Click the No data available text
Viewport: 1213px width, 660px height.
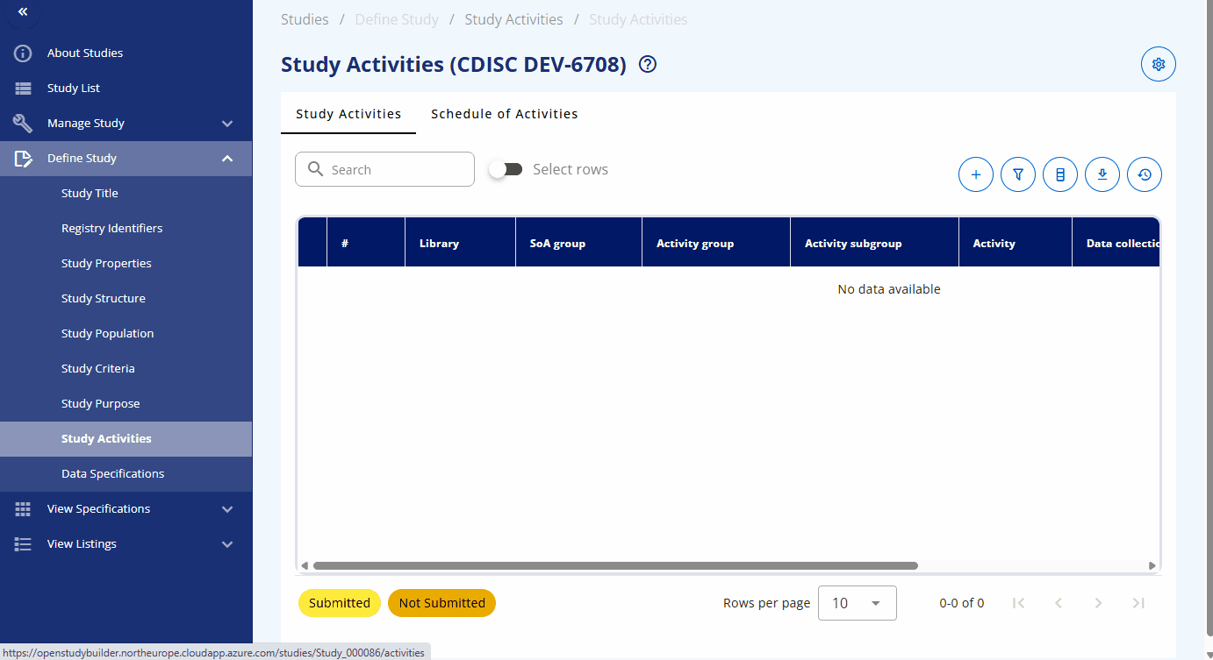click(889, 289)
